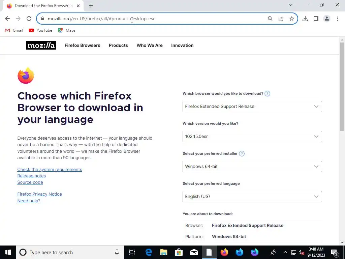
Task: Open the Mail app from the taskbar
Action: tap(194, 252)
